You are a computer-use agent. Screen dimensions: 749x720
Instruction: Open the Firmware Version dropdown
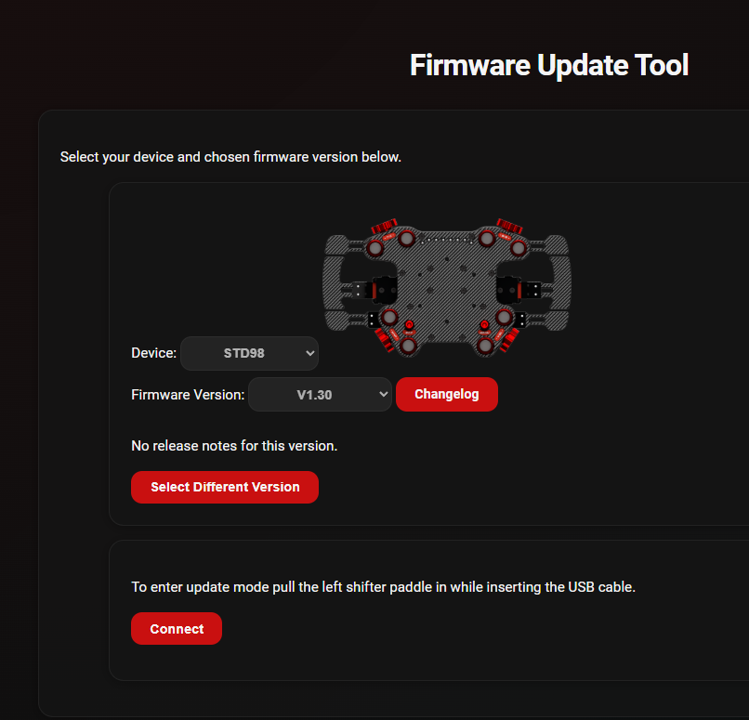[x=320, y=394]
